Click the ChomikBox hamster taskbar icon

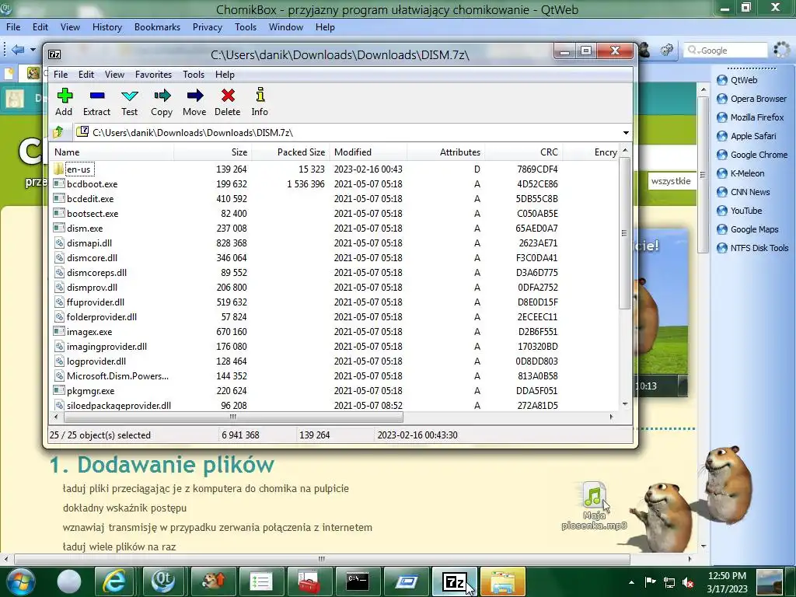coord(212,581)
